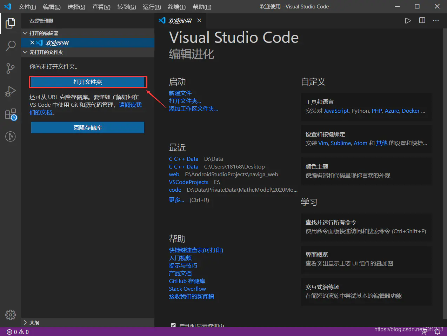Open recent VSCodeProjects folder
Viewport: 447px width, 336px height.
(189, 182)
